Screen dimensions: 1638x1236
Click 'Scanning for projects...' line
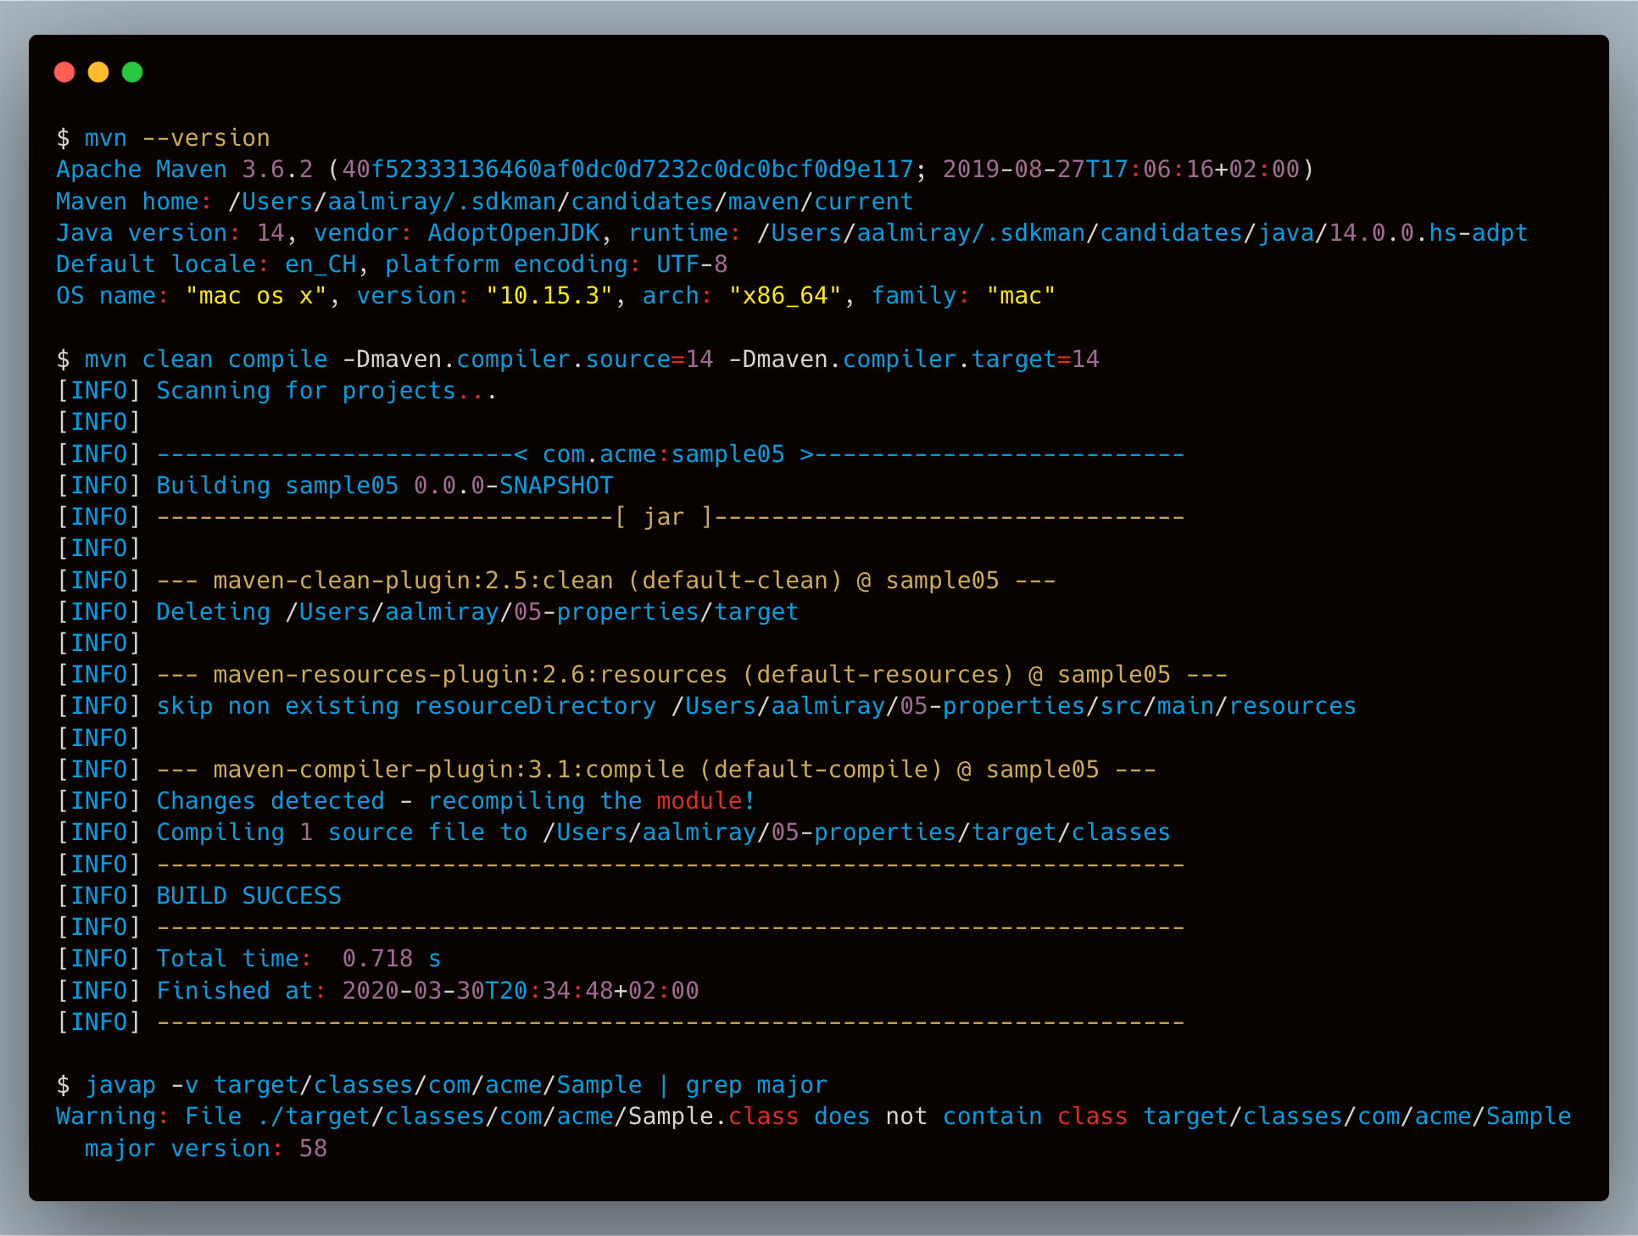326,391
